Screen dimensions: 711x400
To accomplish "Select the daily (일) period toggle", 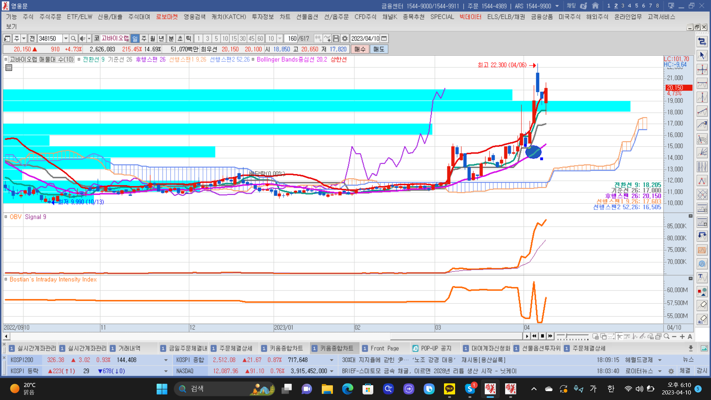I will coord(135,39).
